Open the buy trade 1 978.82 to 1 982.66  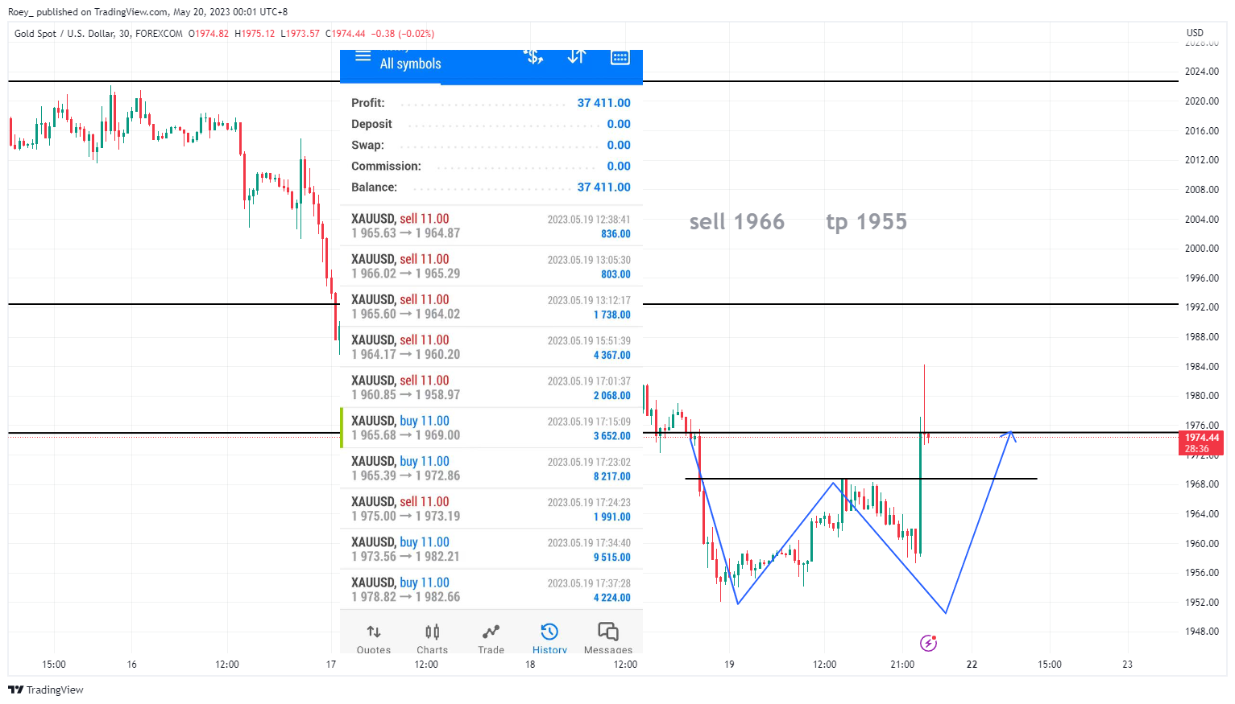point(491,590)
